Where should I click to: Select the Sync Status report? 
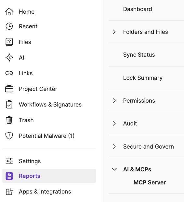(139, 55)
